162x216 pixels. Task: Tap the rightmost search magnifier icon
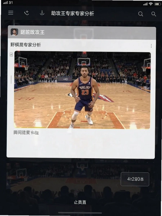(x=154, y=14)
